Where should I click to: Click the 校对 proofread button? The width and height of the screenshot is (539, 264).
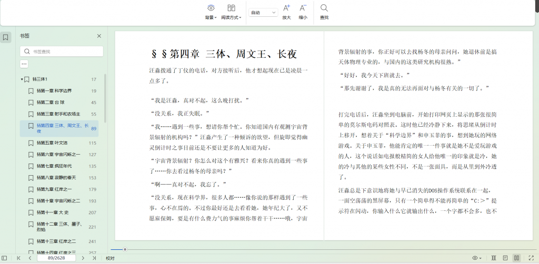click(x=110, y=258)
